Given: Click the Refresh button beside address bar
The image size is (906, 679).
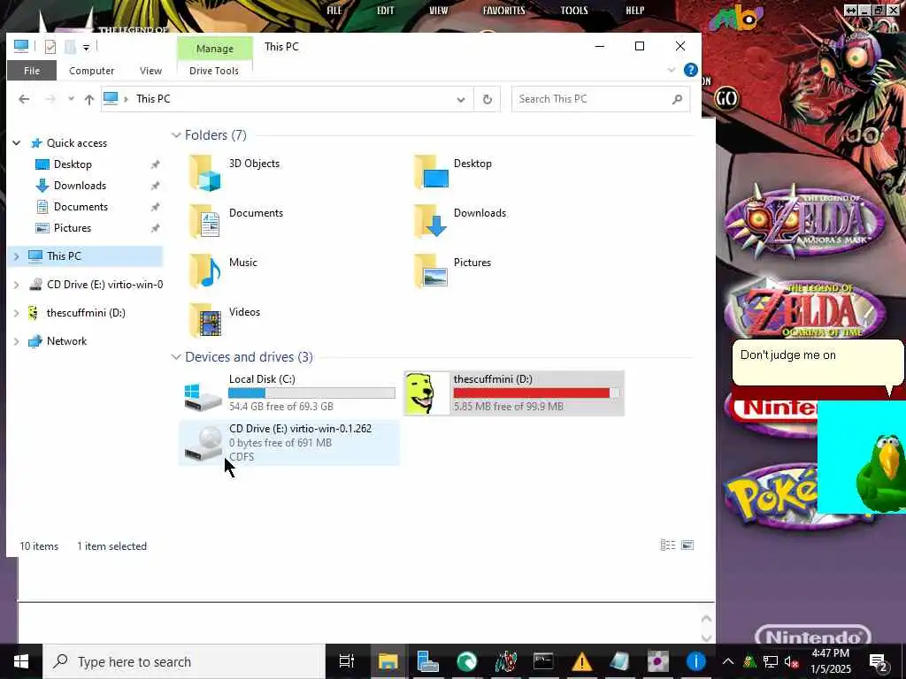Looking at the screenshot, I should [488, 99].
